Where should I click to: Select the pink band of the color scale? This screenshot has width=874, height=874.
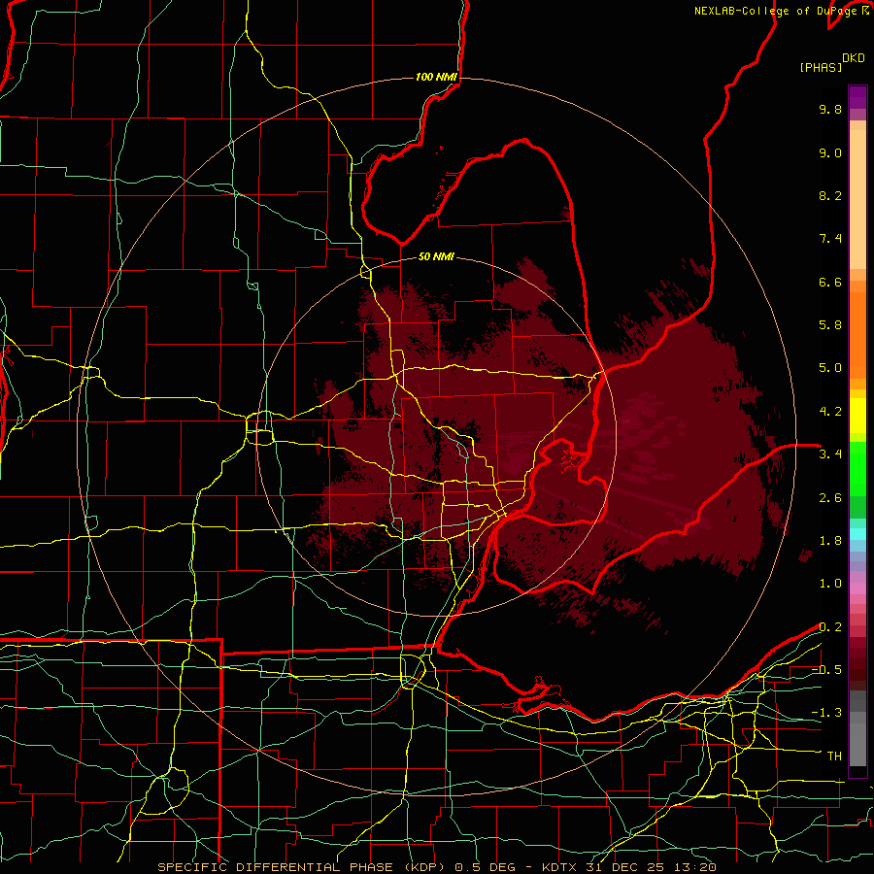tap(857, 588)
